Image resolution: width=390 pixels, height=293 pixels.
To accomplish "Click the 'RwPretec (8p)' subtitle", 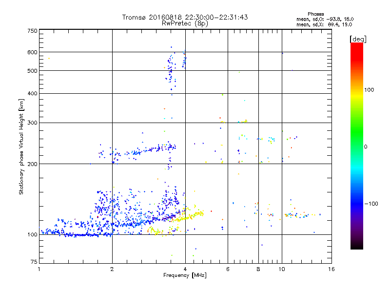I will [185, 23].
